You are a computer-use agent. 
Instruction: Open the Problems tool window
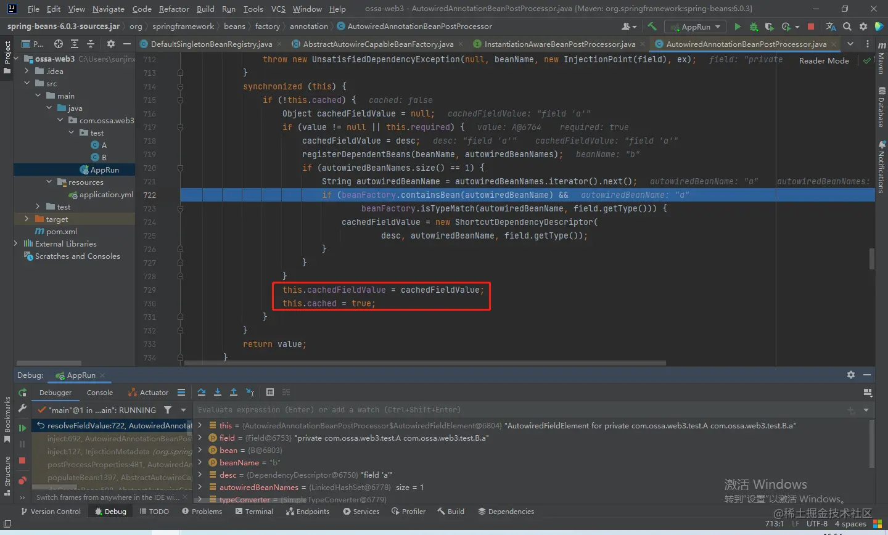coord(202,512)
